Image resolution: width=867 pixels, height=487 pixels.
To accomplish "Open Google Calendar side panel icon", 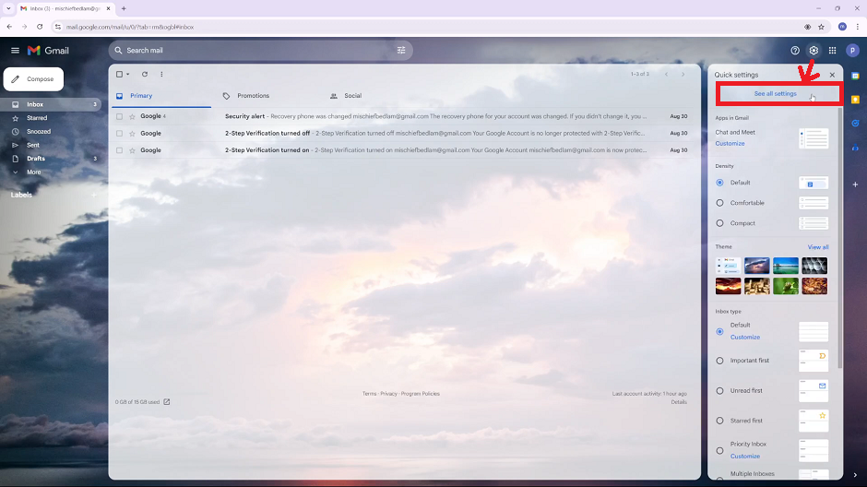I will (855, 76).
